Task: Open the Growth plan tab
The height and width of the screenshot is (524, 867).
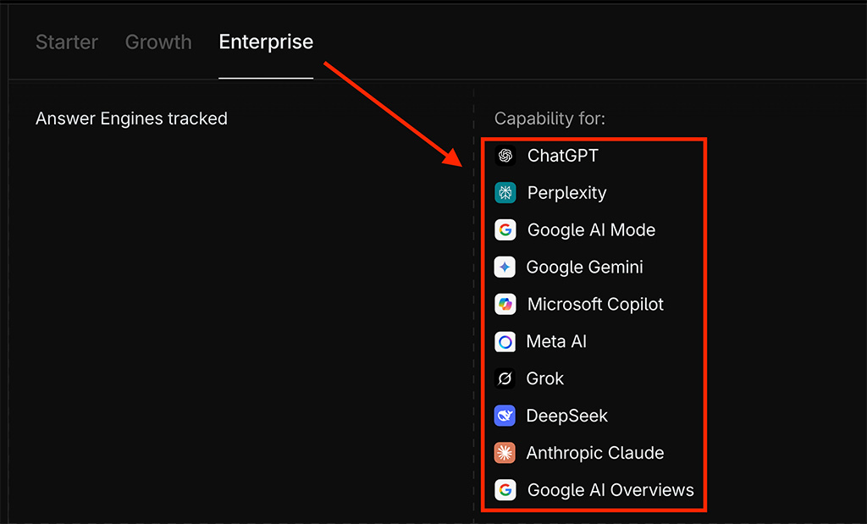Action: coord(158,42)
